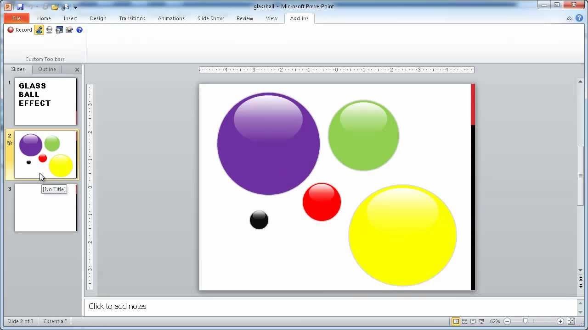The width and height of the screenshot is (588, 330).
Task: Open the blue help icon in Custom Toolbars
Action: (x=79, y=30)
